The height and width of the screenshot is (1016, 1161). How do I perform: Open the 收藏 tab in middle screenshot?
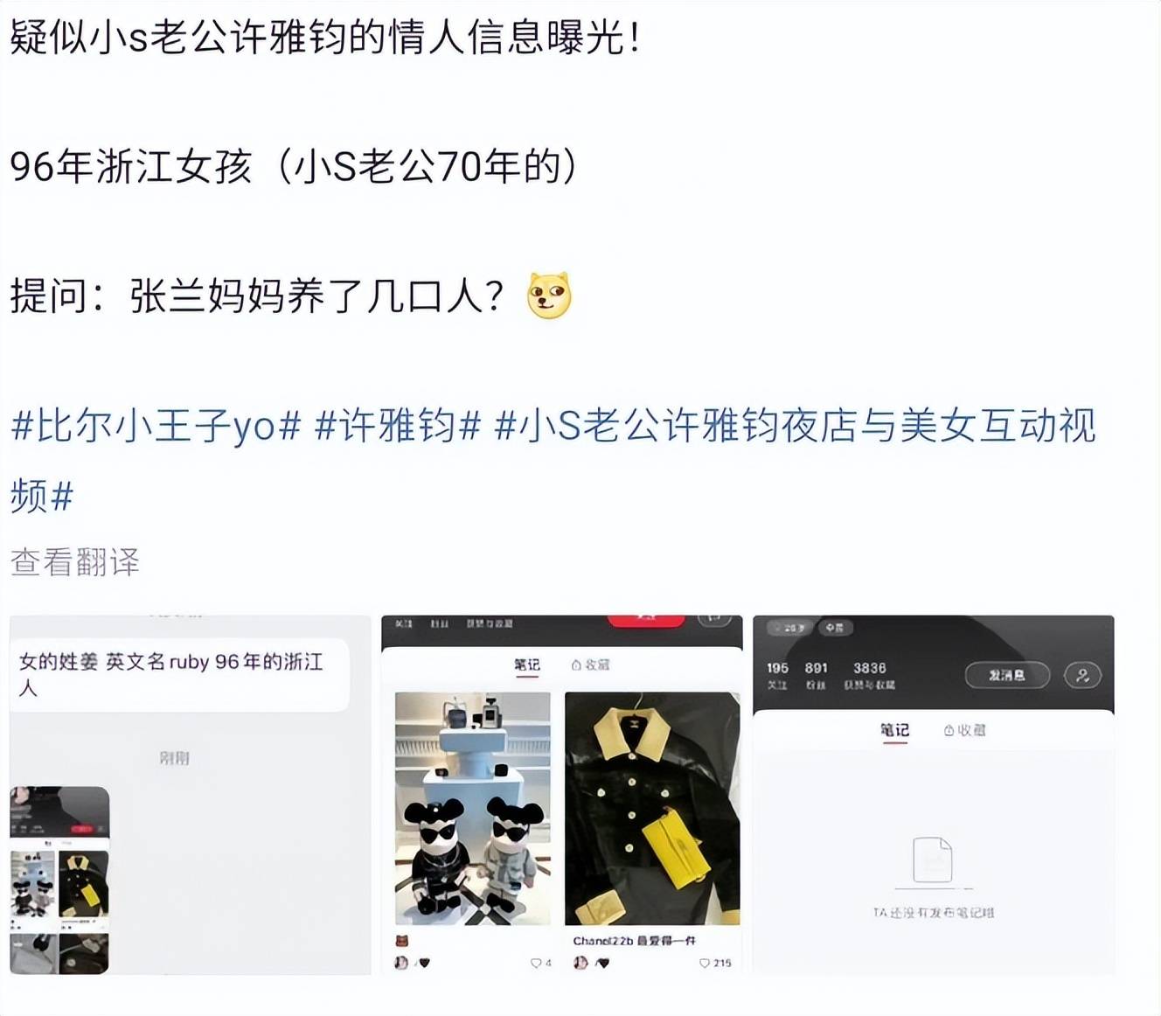[x=591, y=665]
